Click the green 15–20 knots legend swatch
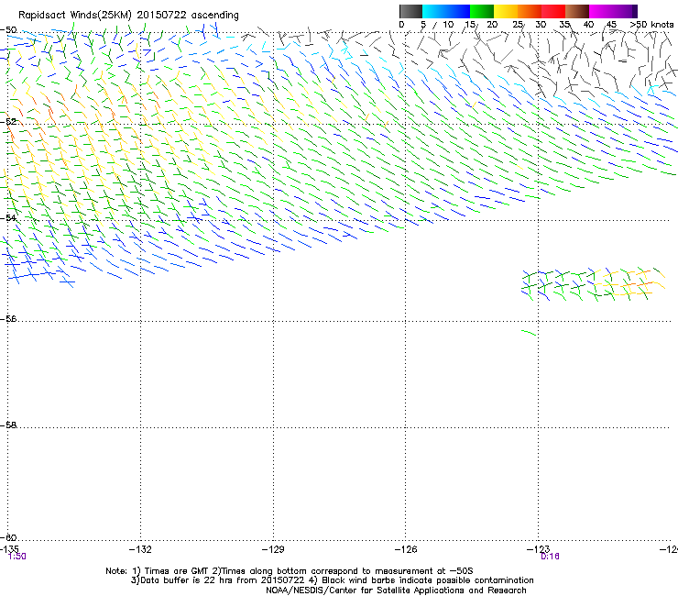Viewport: 678px width, 596px height. (x=482, y=11)
